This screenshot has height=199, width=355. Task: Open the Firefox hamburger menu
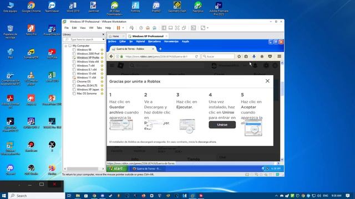(x=279, y=56)
